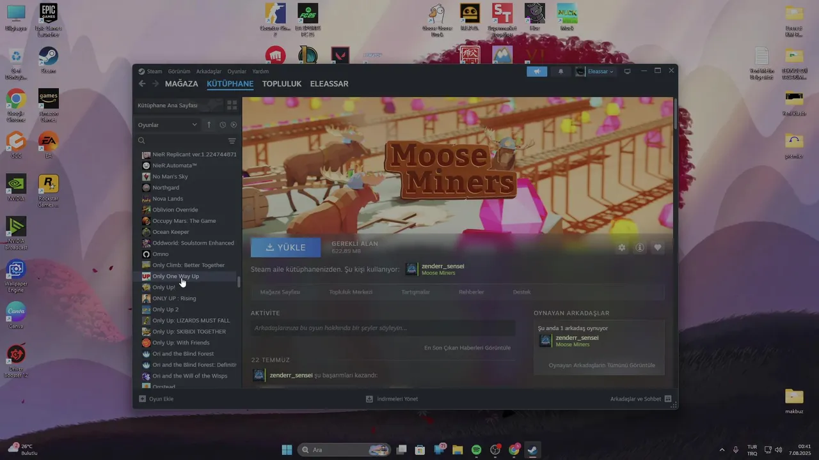819x460 pixels.
Task: Open the Oyunlar category dropdown
Action: (168, 125)
